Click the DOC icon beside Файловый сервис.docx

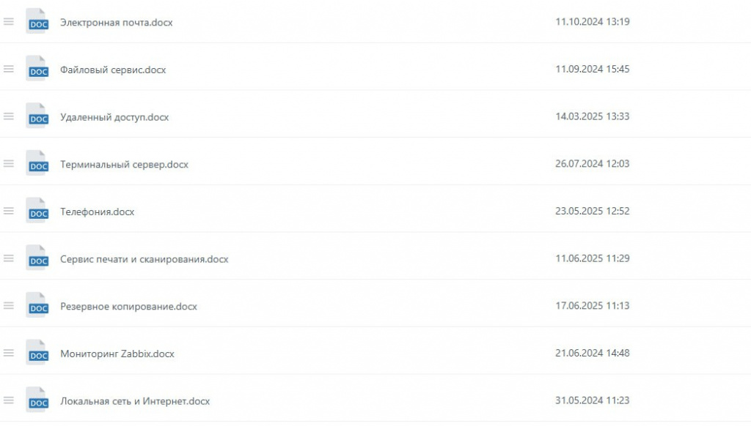37,70
